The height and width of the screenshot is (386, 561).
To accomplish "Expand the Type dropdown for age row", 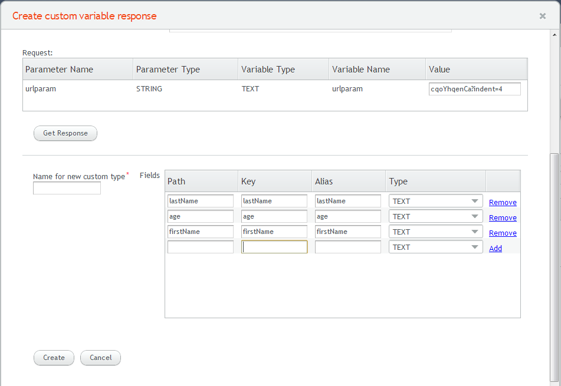I will [435, 216].
